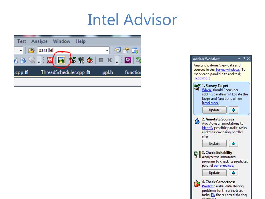Click the gray Stop square icon

click(101, 60)
